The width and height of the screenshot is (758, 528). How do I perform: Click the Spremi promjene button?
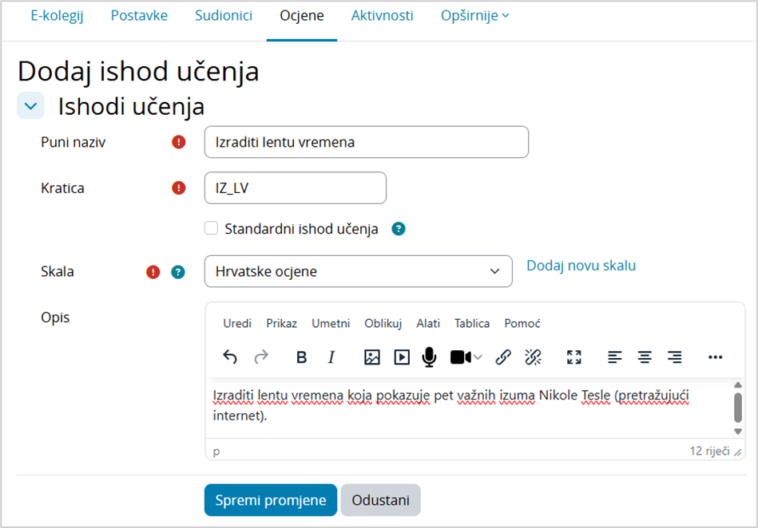[x=270, y=500]
